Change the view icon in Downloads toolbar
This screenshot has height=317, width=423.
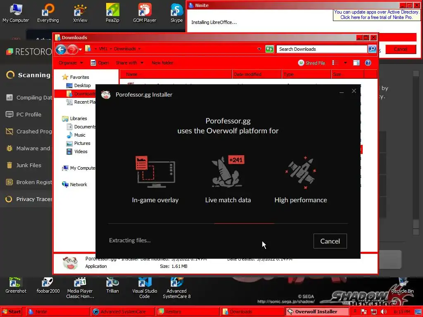point(335,63)
